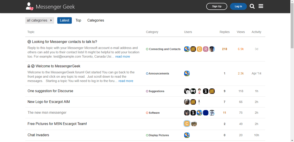The height and width of the screenshot is (142, 294).
Task: Open the hamburger menu icon
Action: [261, 6]
